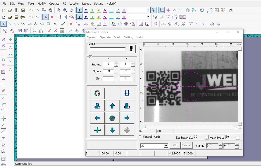Click the green cross button in Locator
The width and height of the screenshot is (261, 166).
click(x=97, y=130)
